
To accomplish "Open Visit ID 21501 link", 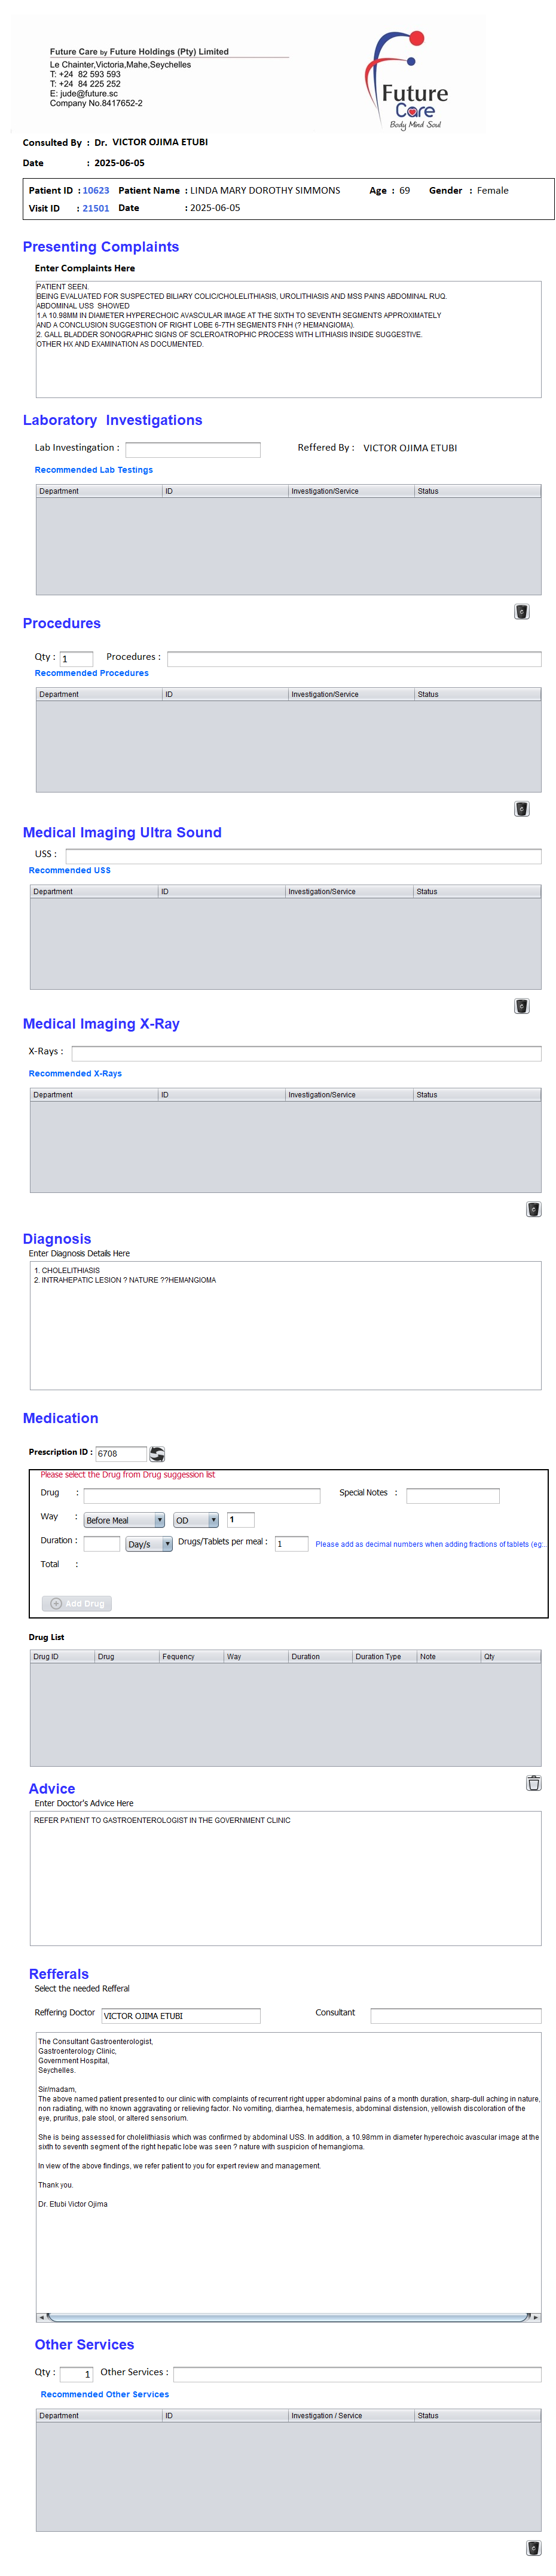I will click(x=96, y=208).
